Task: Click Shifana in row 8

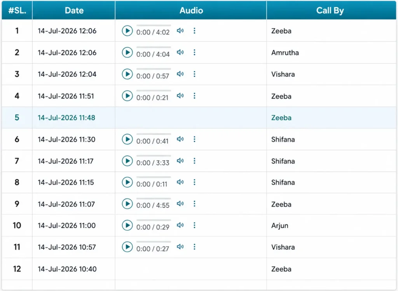Action: point(283,182)
